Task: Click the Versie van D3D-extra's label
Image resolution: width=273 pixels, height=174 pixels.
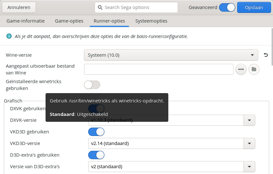Action: (x=35, y=167)
